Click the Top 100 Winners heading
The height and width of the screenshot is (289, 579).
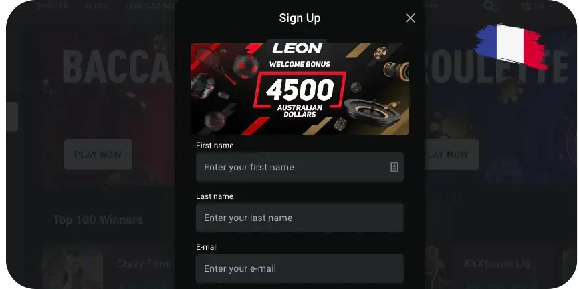pos(98,220)
